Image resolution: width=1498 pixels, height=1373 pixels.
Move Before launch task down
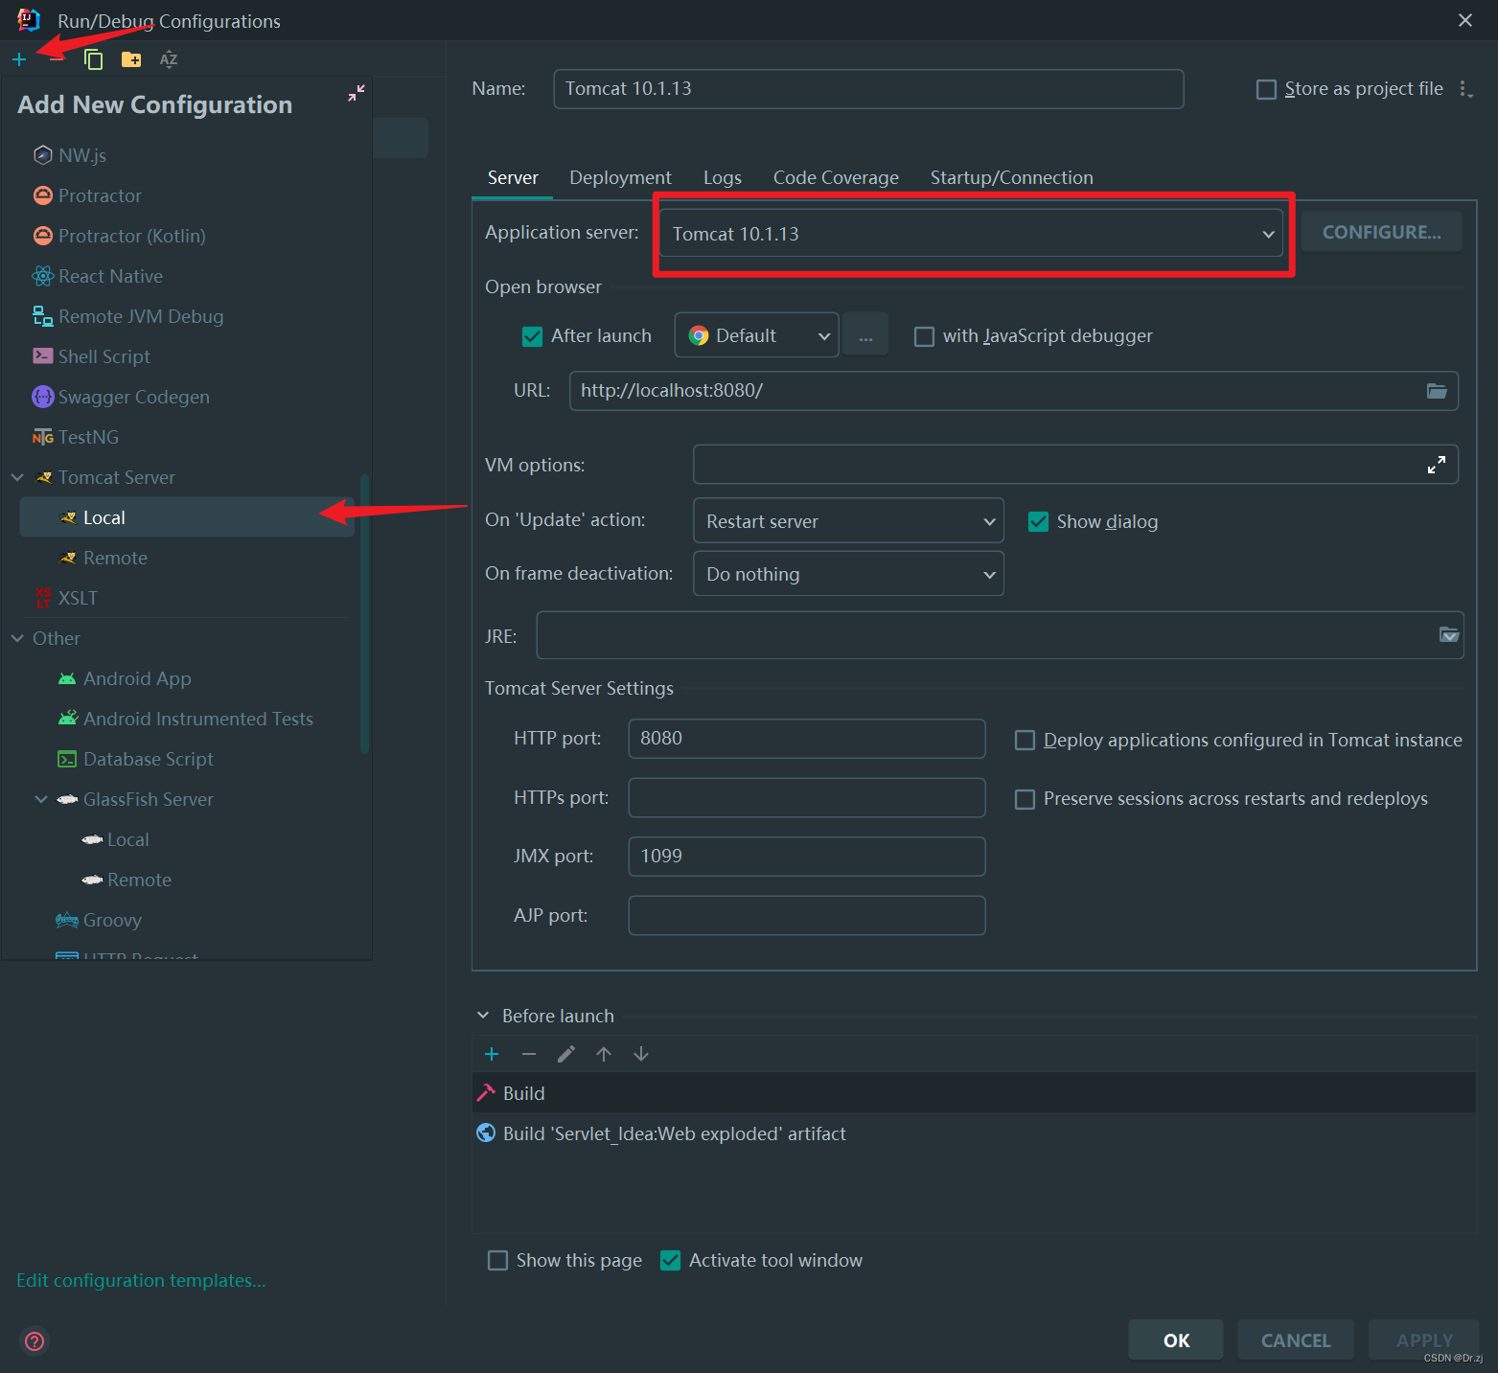click(641, 1054)
